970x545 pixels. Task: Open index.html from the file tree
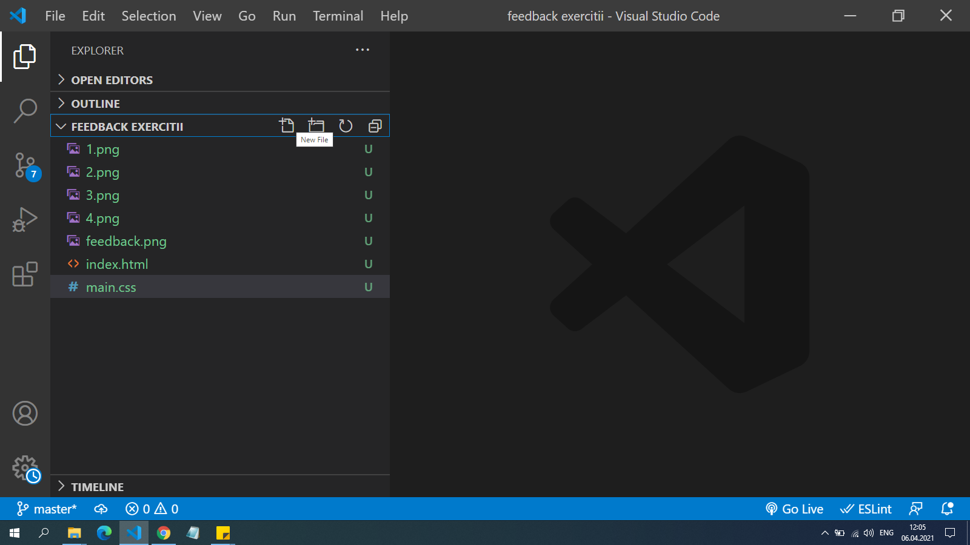[x=117, y=264]
